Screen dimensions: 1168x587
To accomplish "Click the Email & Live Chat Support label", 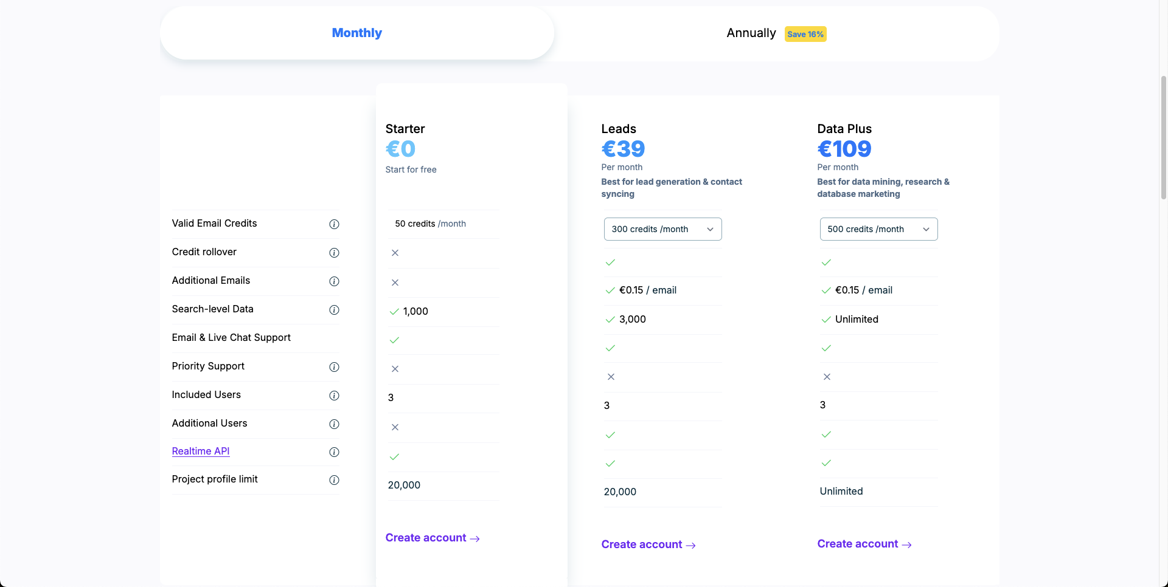I will [x=231, y=338].
